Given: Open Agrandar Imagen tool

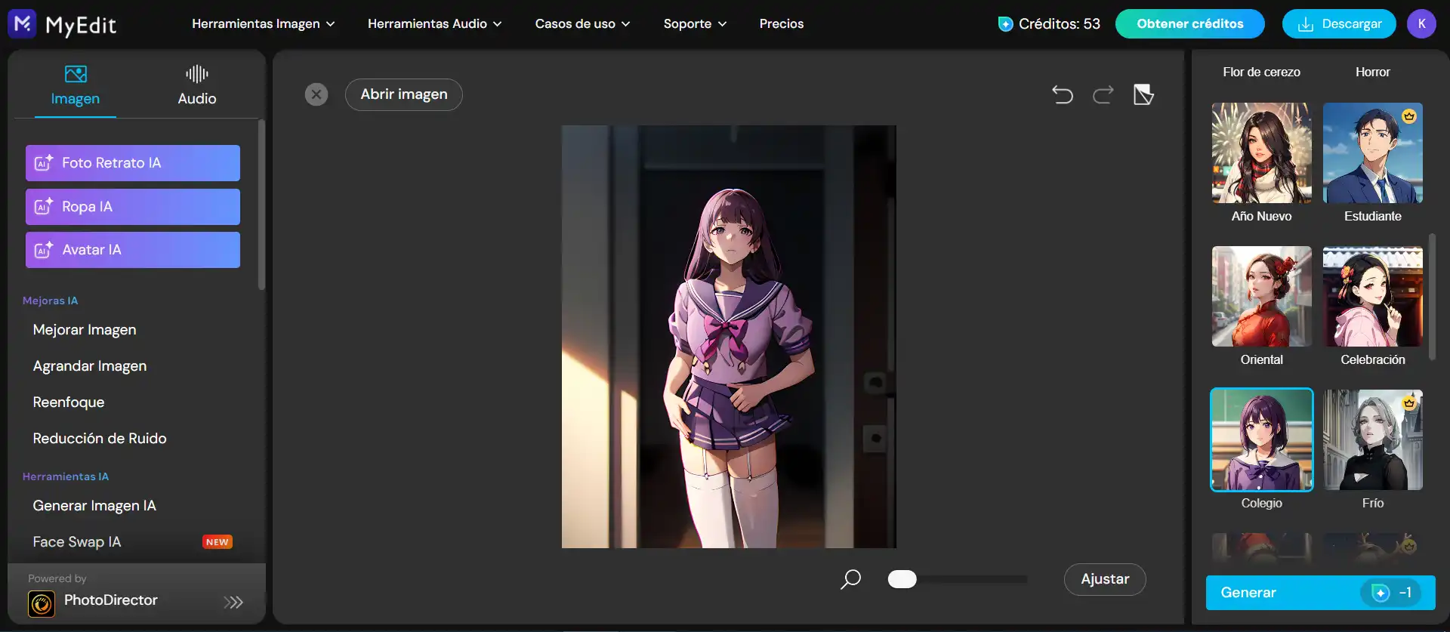Looking at the screenshot, I should point(90,366).
